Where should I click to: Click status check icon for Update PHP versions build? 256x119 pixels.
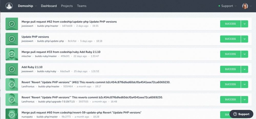coord(12,39)
